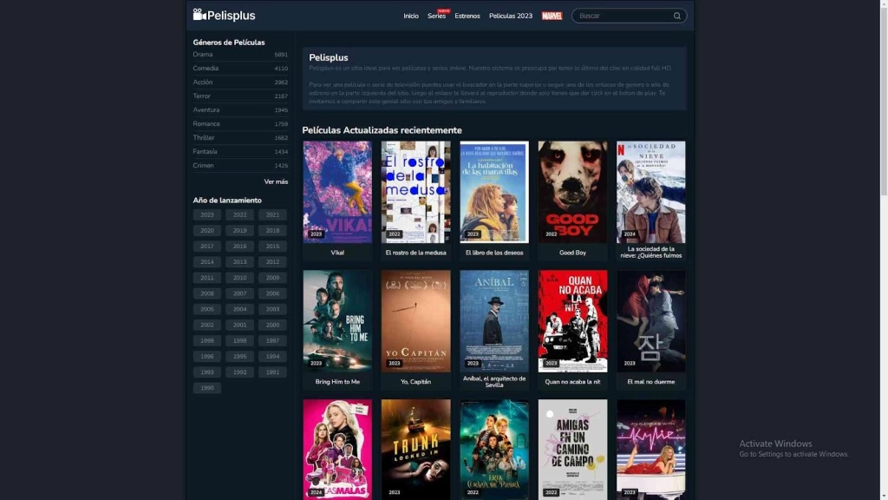
Task: Open the Vika! movie poster
Action: [337, 192]
